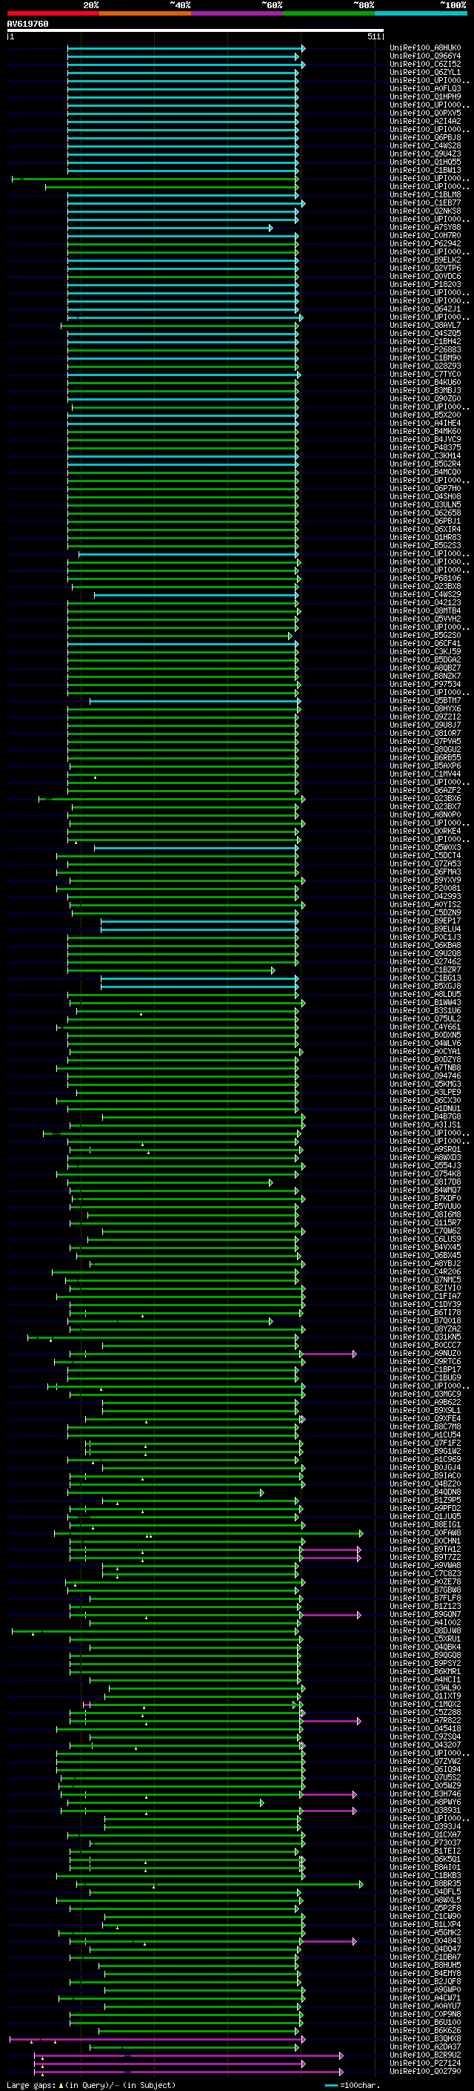Image resolution: width=474 pixels, height=2091 pixels.
Task: Select hit UniRef100_A7SY88
Action: pyautogui.click(x=425, y=227)
